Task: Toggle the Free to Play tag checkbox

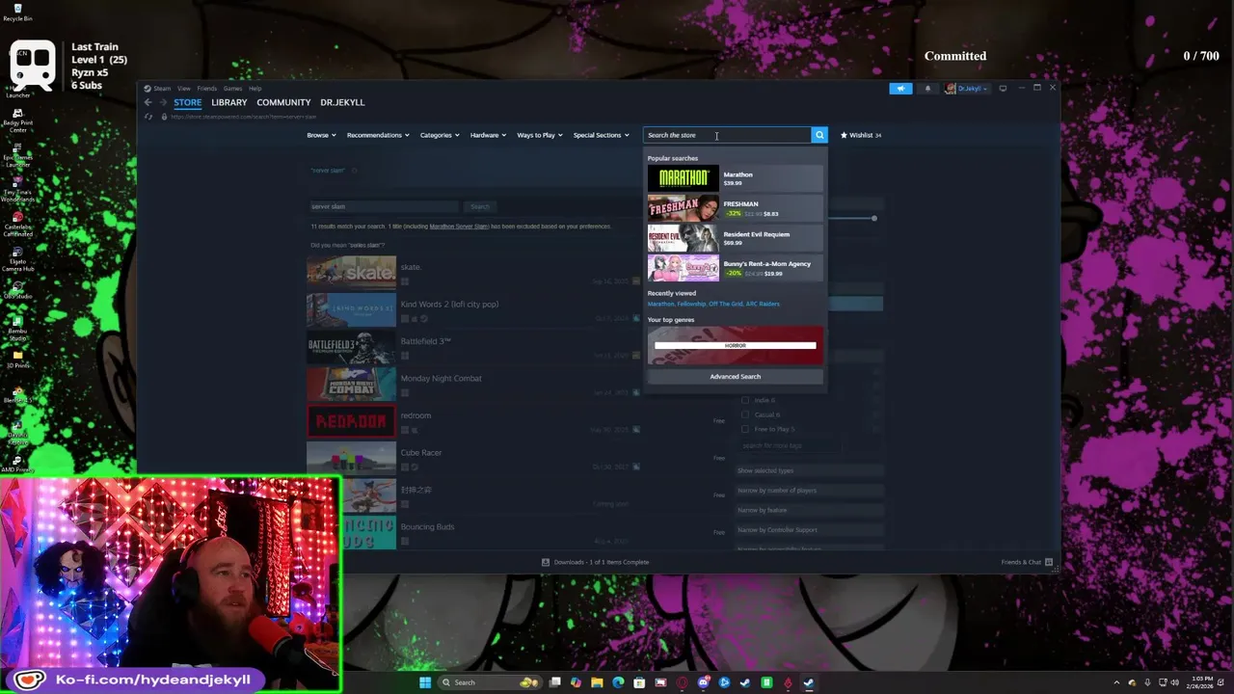Action: [745, 429]
